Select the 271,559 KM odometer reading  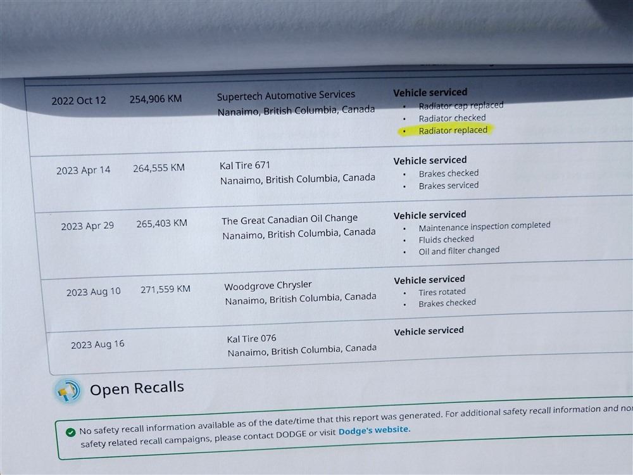click(165, 289)
